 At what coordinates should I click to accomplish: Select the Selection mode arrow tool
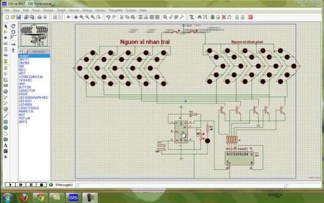6,26
